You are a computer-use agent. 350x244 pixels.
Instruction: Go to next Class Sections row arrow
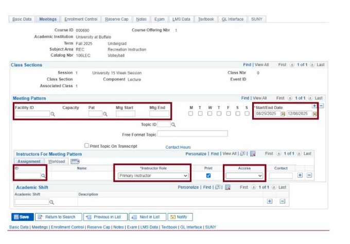tap(312, 65)
